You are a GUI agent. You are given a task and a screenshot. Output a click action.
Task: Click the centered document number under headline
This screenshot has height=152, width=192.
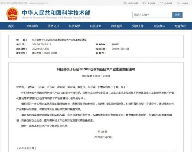[x=96, y=76]
